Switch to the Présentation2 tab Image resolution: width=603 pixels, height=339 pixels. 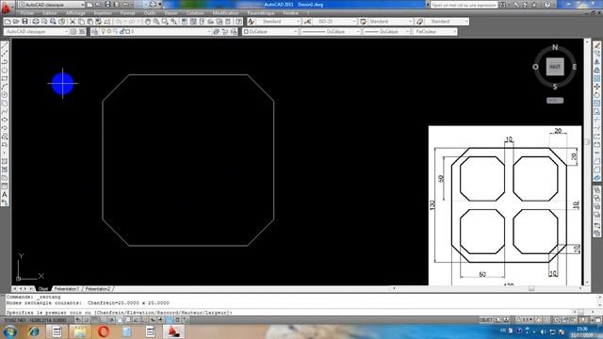click(x=97, y=289)
